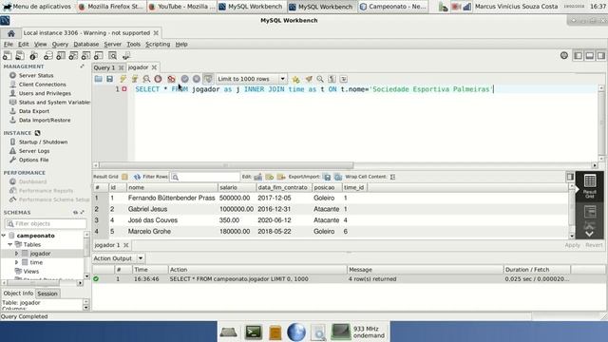Viewport: 608px width, 342px height.
Task: Open find panel with the magnifier icon
Action: [320, 79]
